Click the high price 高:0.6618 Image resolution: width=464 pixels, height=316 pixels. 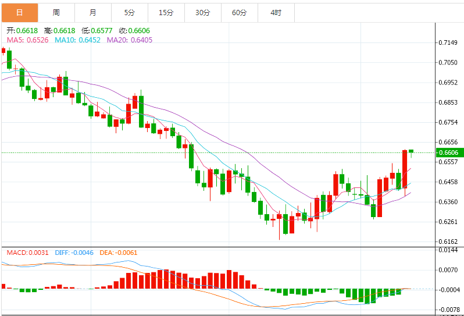point(60,31)
